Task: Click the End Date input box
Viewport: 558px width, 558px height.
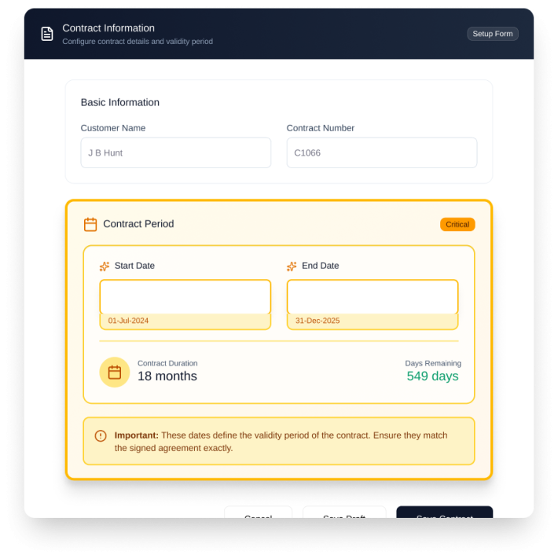Action: pos(373,297)
